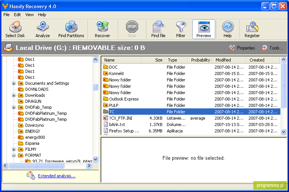
Task: Open the File menu
Action: tap(6, 15)
